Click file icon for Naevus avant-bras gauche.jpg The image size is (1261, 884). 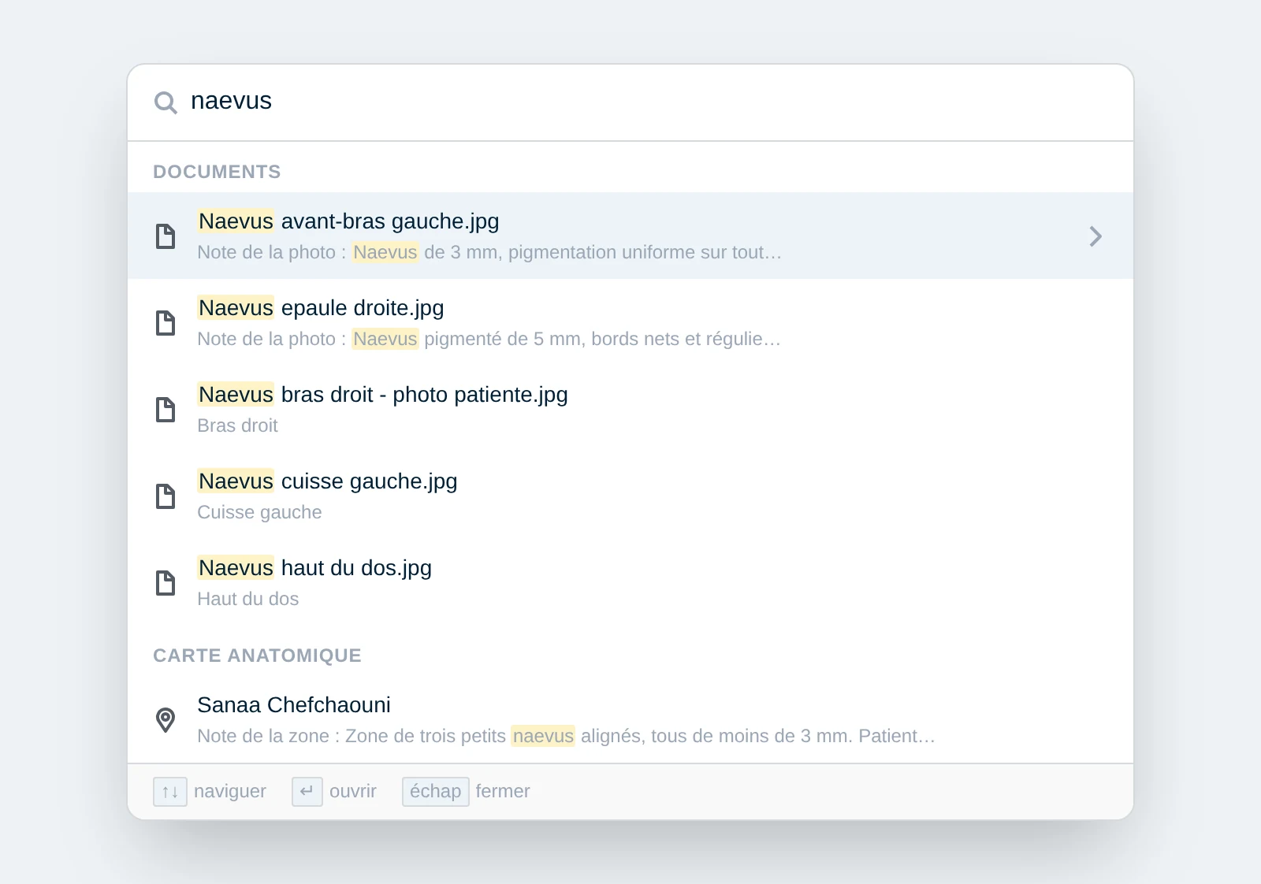click(166, 236)
